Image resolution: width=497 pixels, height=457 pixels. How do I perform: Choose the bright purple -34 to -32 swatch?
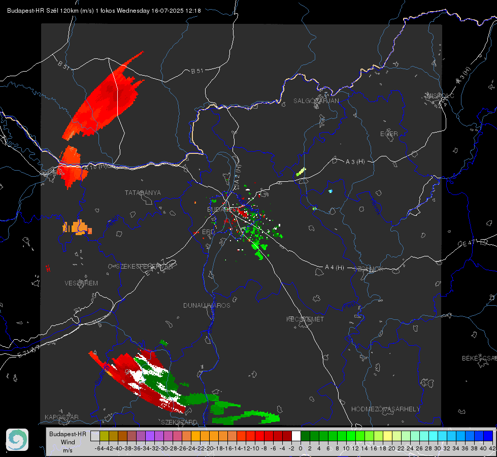(x=150, y=436)
